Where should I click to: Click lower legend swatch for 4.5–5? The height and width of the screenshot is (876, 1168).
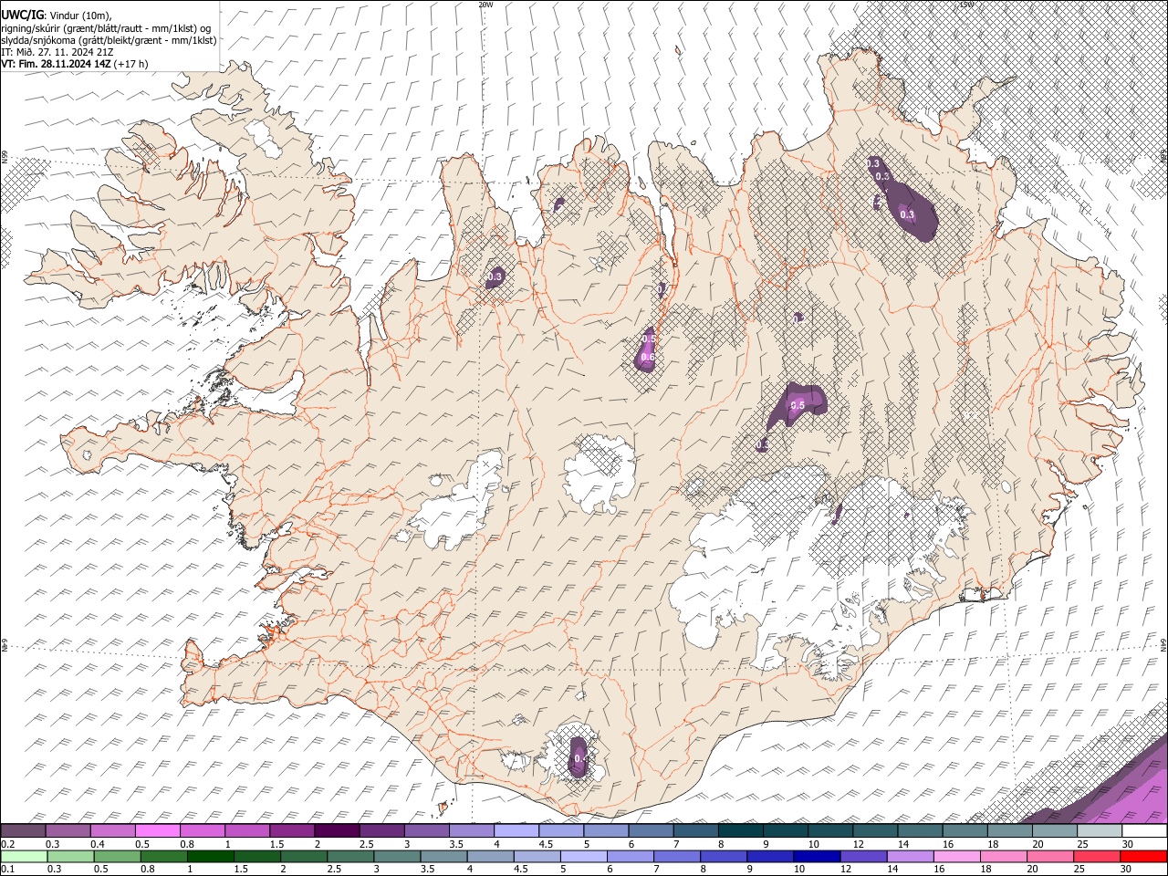click(537, 856)
